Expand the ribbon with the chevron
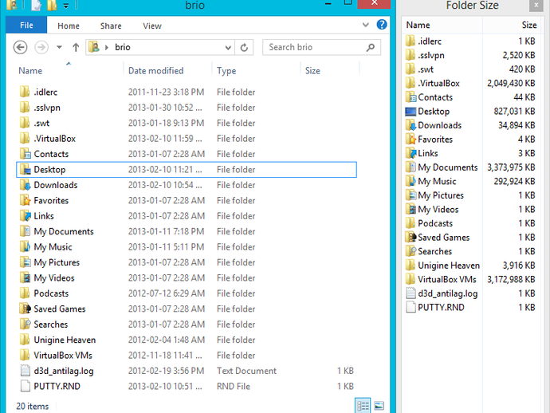 coord(366,25)
